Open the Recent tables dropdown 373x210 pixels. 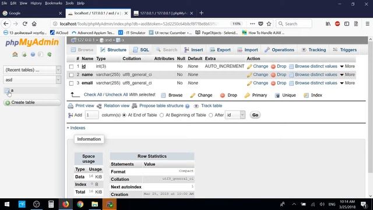tap(32, 70)
